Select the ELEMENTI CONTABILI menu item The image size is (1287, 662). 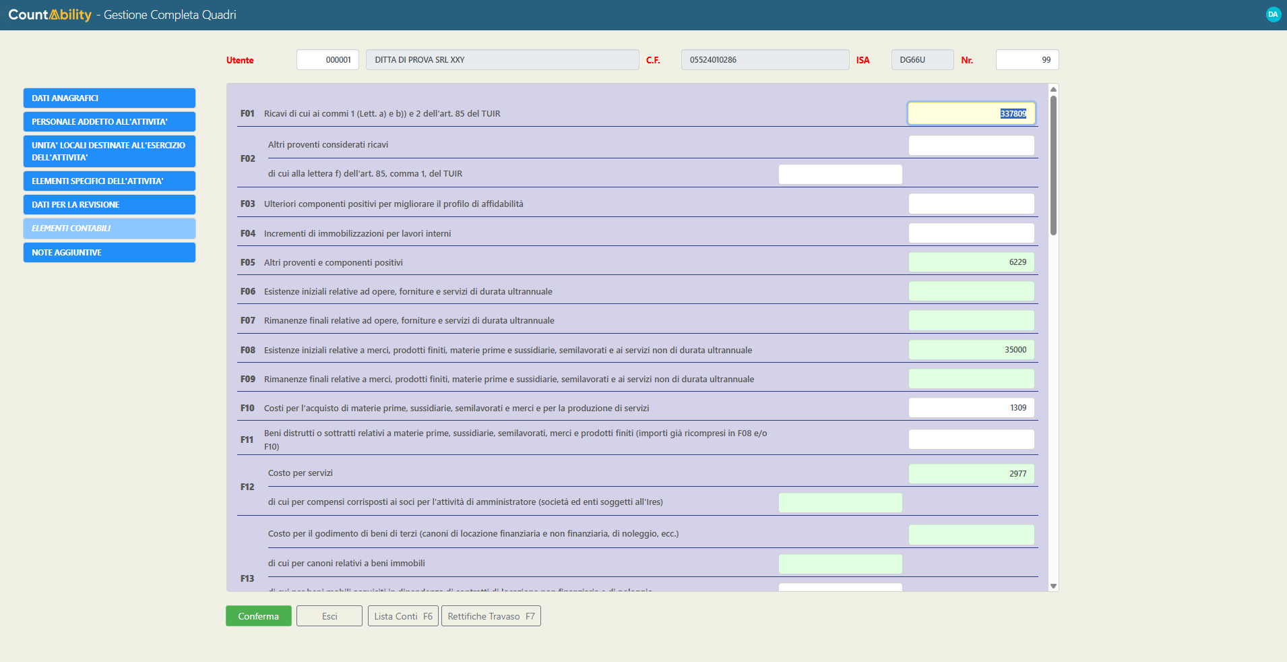coord(109,229)
